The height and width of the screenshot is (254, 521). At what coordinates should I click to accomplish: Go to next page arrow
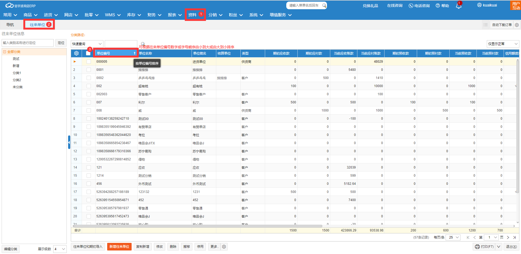click(x=508, y=237)
